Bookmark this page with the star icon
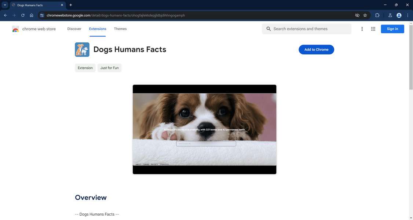Image resolution: width=413 pixels, height=220 pixels. (x=365, y=15)
